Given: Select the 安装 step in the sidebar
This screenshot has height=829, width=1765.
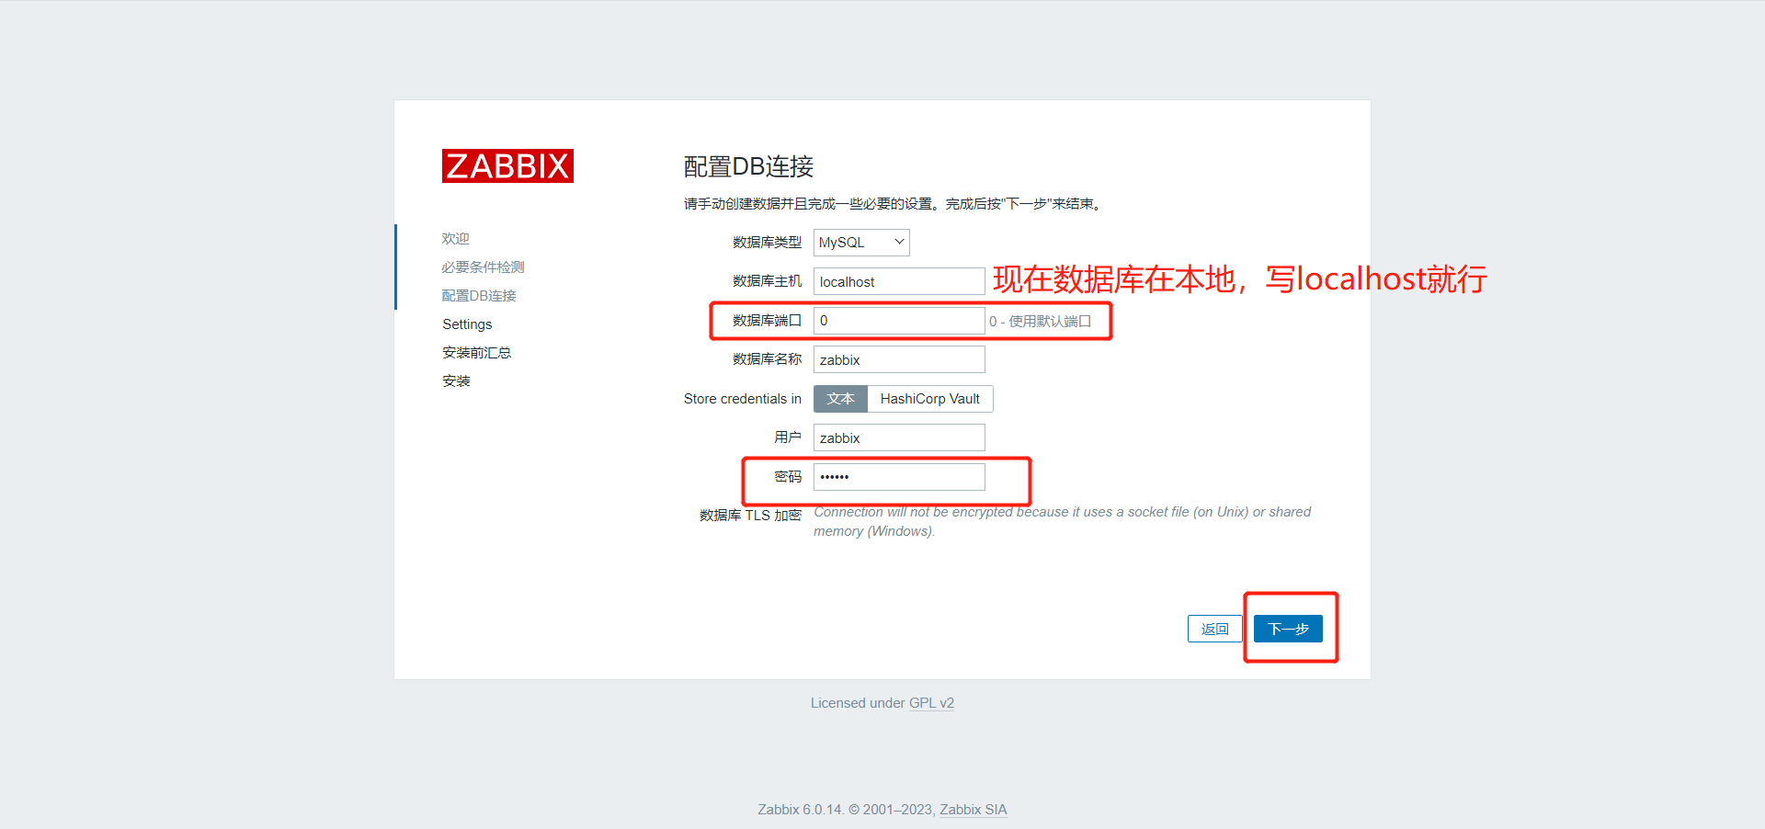Looking at the screenshot, I should coord(456,381).
